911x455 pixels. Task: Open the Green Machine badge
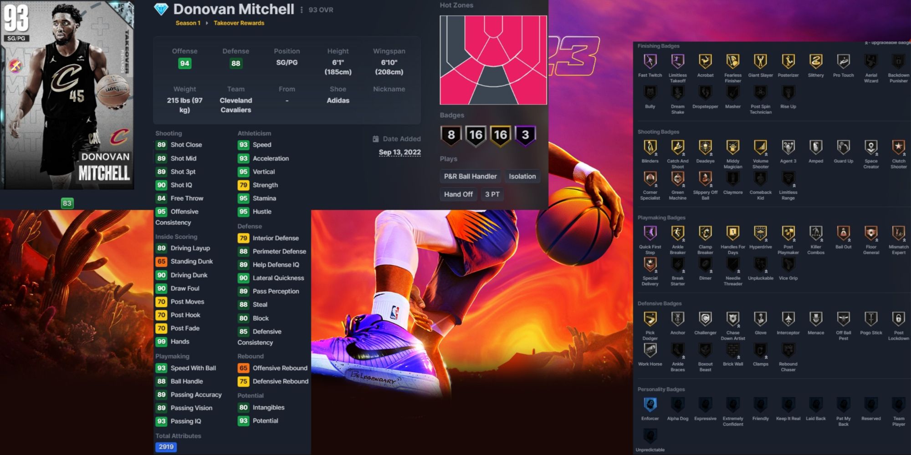(677, 178)
